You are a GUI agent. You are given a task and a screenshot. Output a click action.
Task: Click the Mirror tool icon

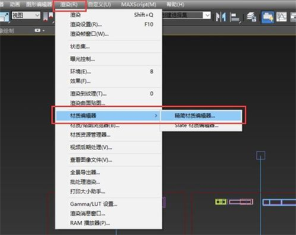(x=221, y=17)
